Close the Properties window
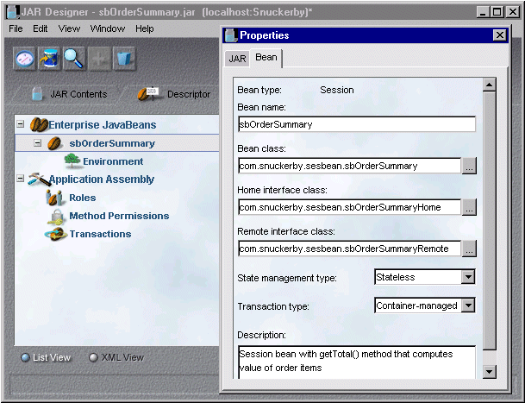Viewport: 525px width, 403px height. tap(500, 35)
